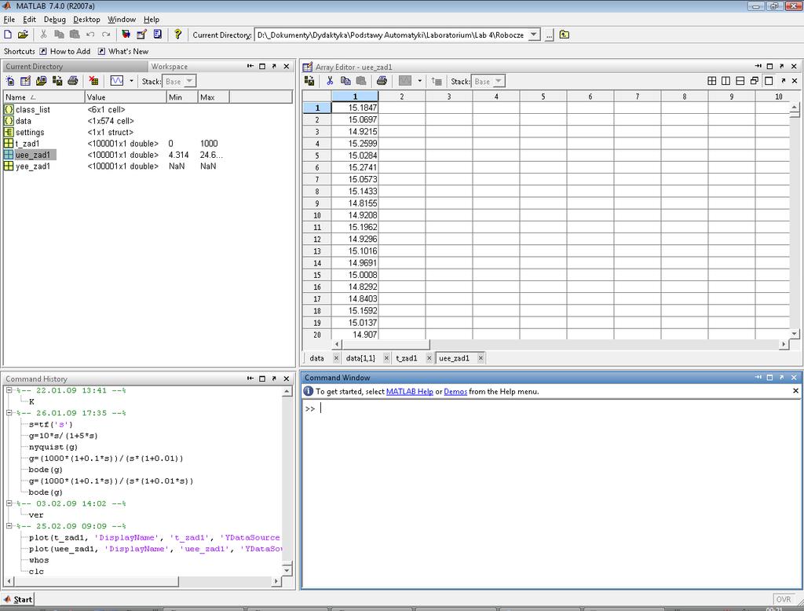Open the selected variable in the Workspace toolbar

[25, 81]
